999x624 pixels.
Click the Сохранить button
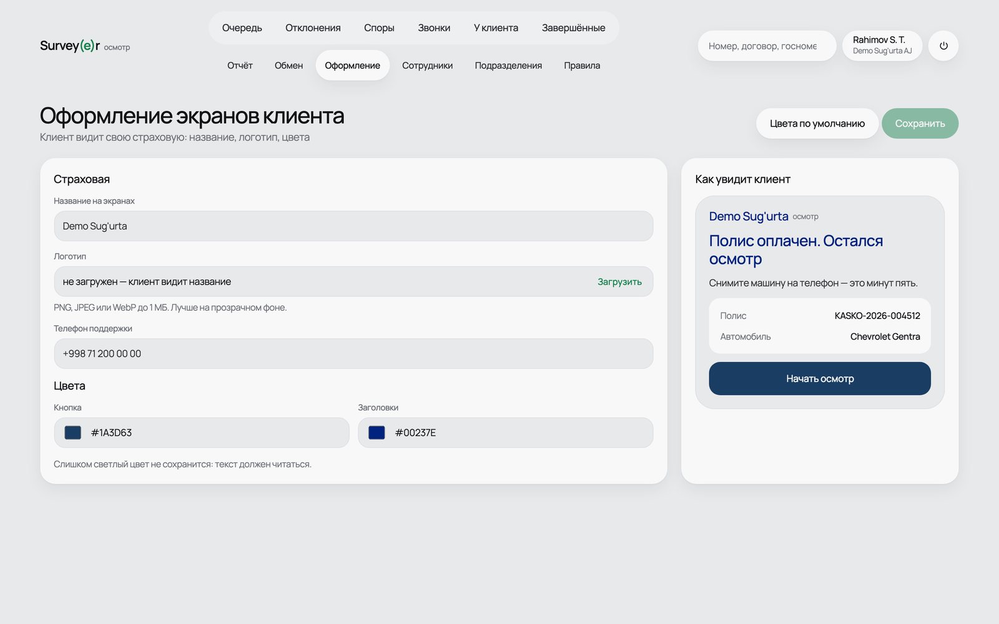pos(920,124)
